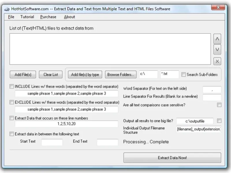Click the Line Separator For Results field
The image size is (231, 173).
pos(212,97)
